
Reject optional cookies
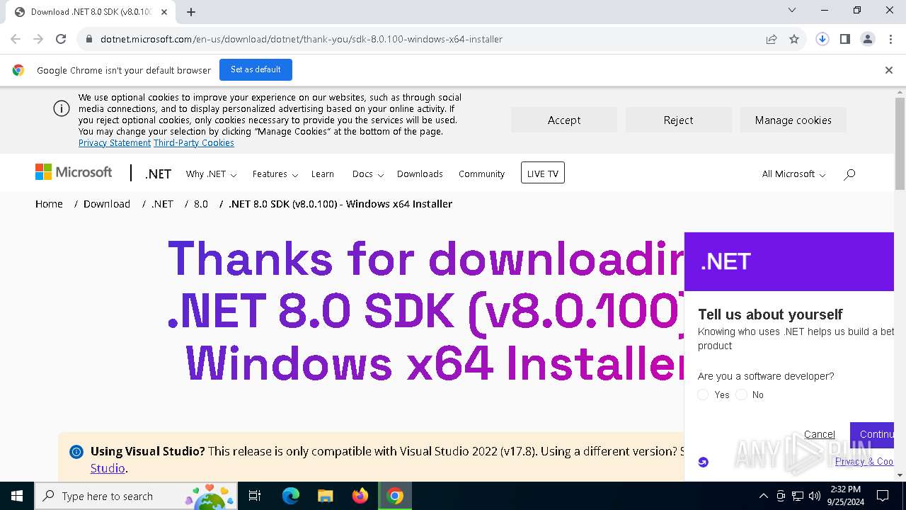click(678, 120)
